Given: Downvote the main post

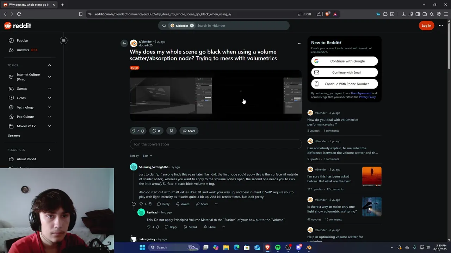Looking at the screenshot, I should (143, 131).
